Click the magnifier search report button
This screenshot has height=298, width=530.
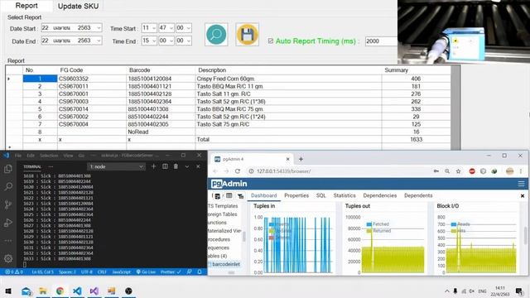pos(216,34)
